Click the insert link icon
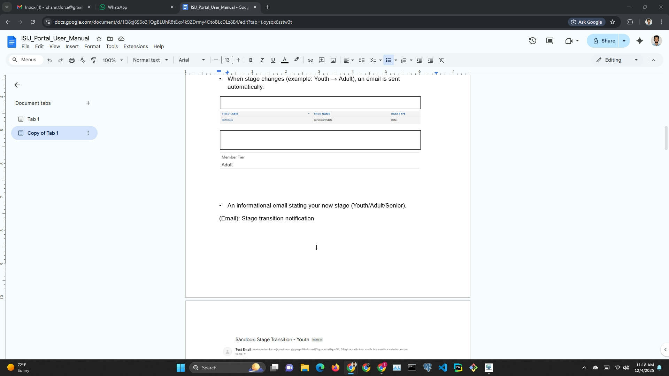669x376 pixels. coord(310,60)
